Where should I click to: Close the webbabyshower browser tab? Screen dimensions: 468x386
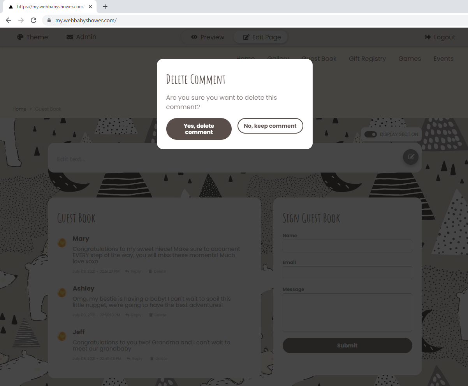click(x=90, y=7)
